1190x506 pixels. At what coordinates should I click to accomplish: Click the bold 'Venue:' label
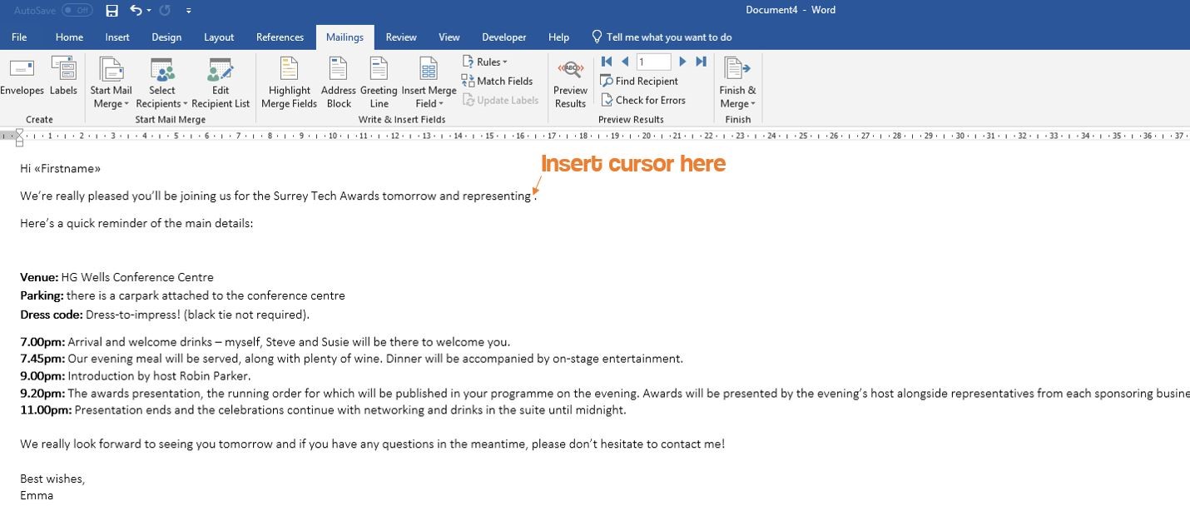tap(39, 277)
